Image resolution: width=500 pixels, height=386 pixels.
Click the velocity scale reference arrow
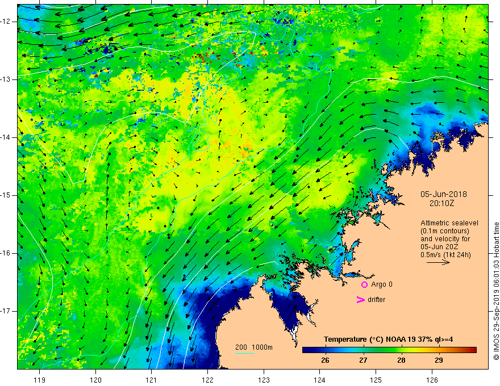[x=438, y=262]
